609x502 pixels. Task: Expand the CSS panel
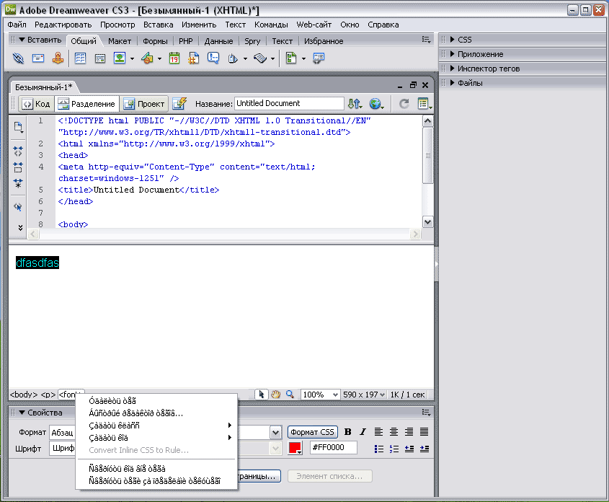[x=453, y=40]
